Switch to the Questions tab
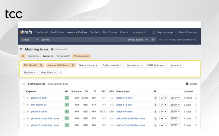This screenshot has width=219, height=136. tap(33, 56)
